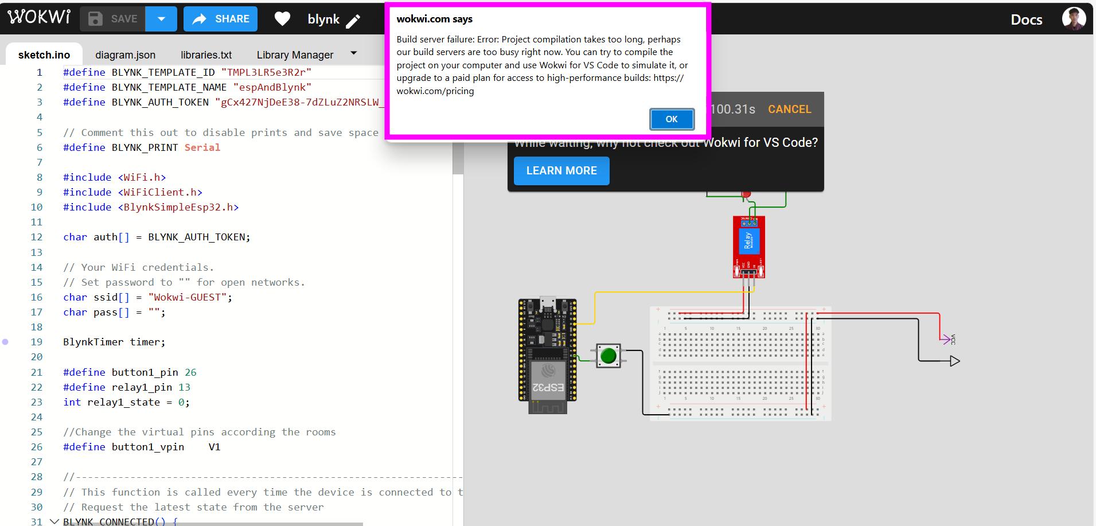Click the SAVE button

(x=112, y=19)
